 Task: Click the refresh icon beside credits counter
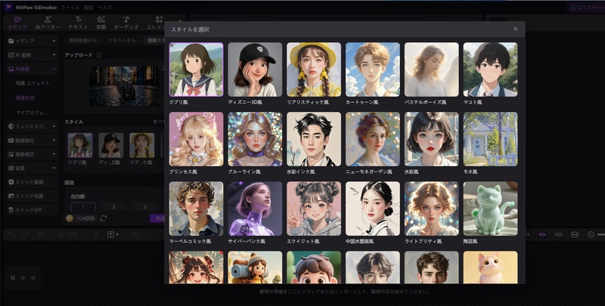(x=103, y=218)
